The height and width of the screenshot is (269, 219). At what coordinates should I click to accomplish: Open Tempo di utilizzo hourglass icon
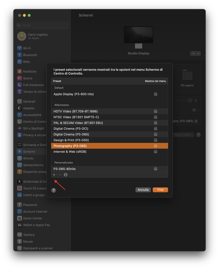(19, 91)
